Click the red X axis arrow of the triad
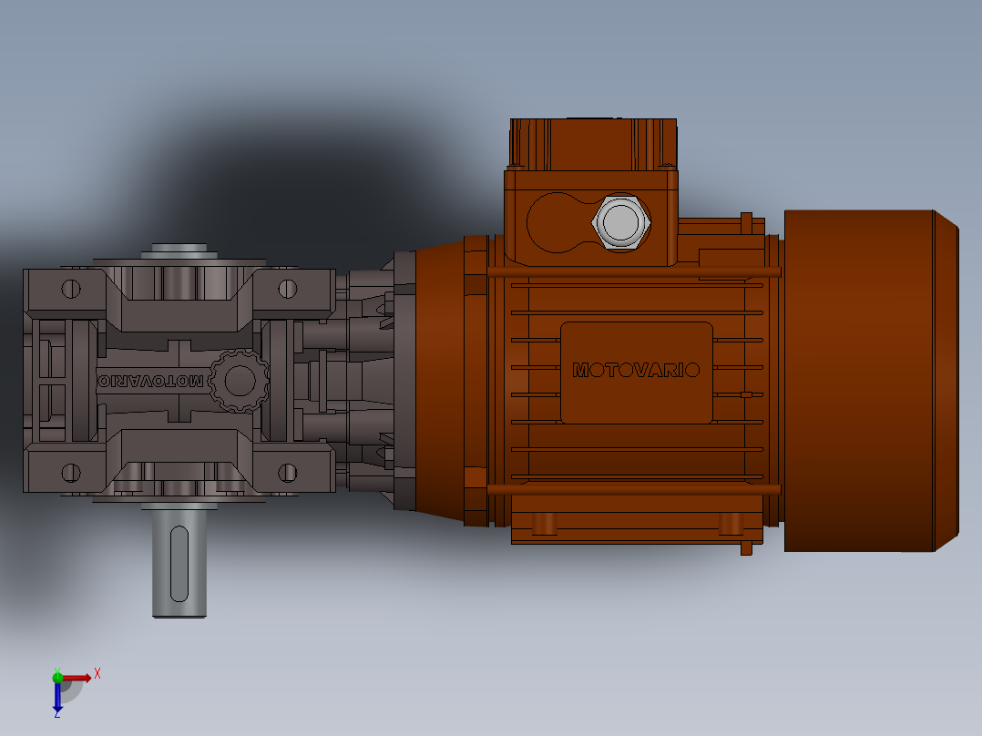The width and height of the screenshot is (982, 736). (77, 678)
